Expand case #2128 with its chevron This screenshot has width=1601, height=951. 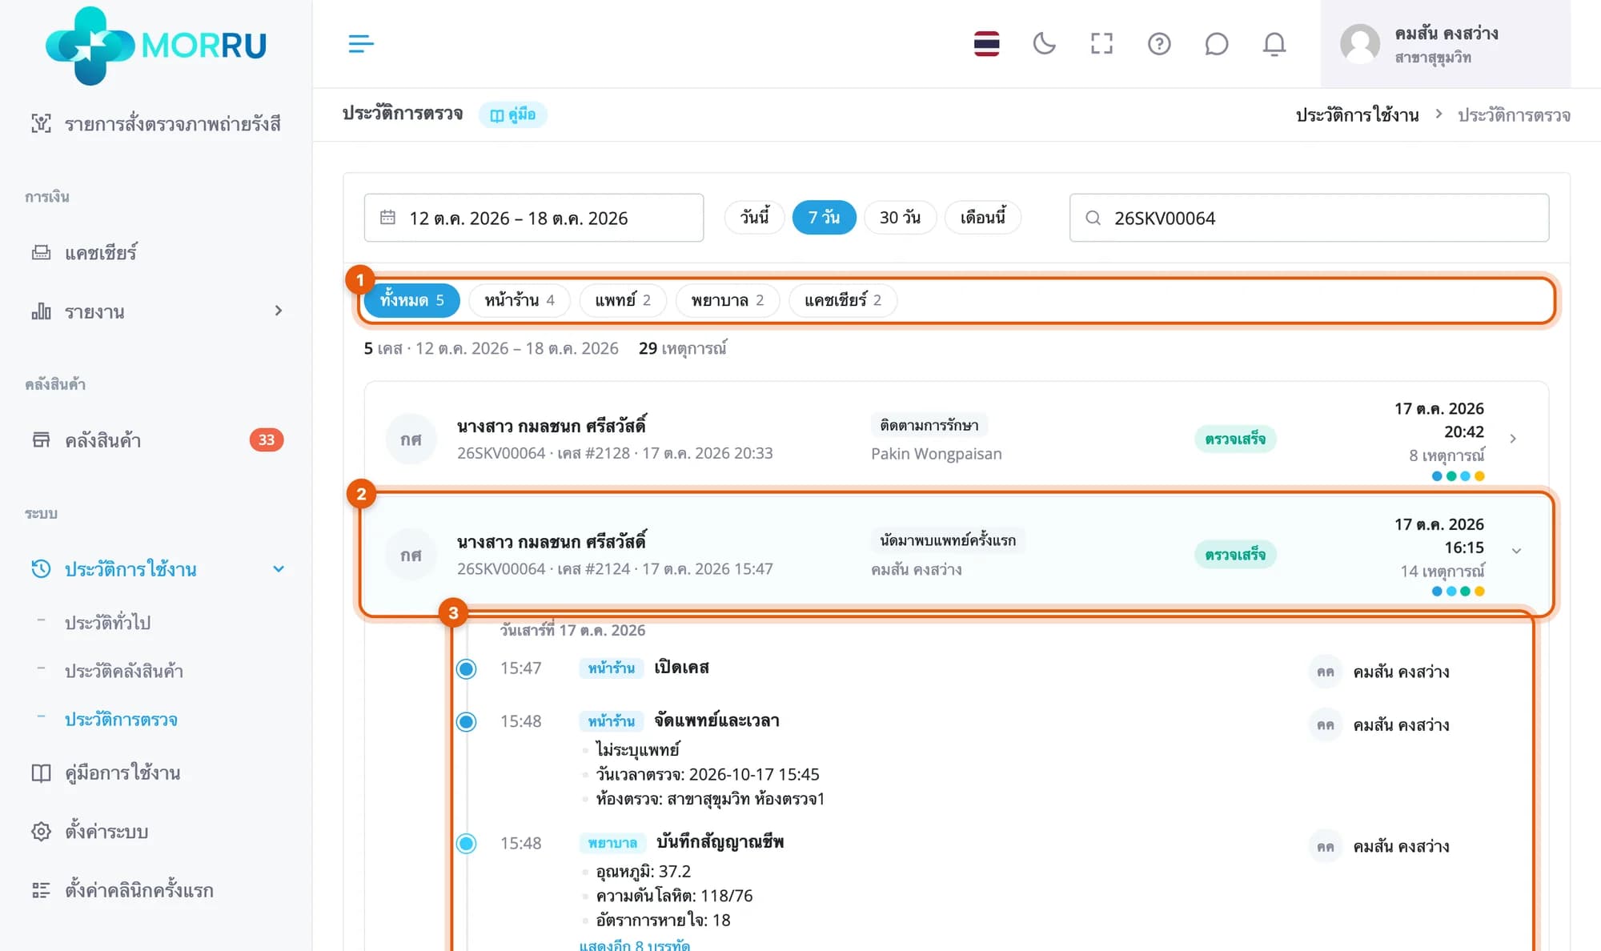point(1513,439)
